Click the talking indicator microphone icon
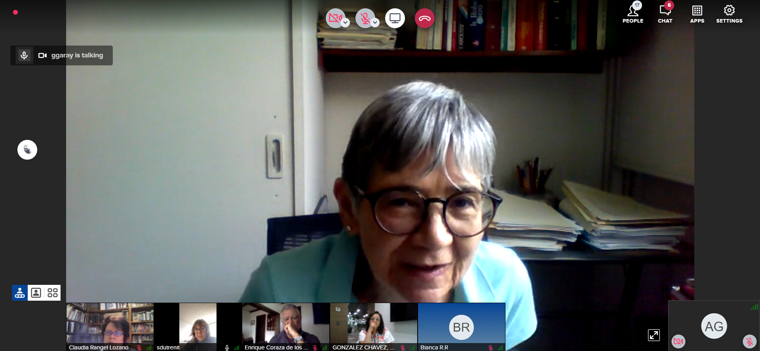760x351 pixels. 24,55
